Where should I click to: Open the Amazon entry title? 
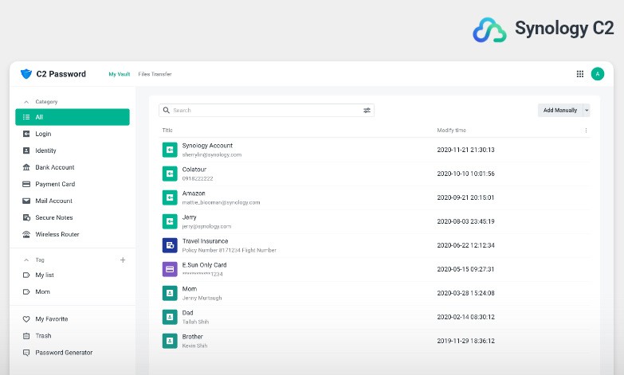point(194,193)
